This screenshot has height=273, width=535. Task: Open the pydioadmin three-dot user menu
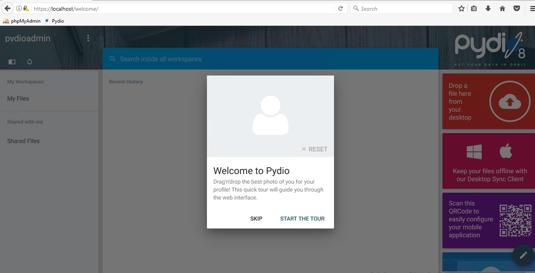coord(88,38)
